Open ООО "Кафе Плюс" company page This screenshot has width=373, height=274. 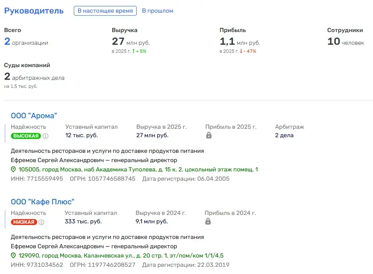coord(43,202)
